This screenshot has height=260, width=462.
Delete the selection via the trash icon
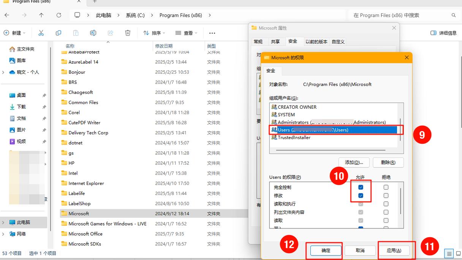(x=128, y=33)
